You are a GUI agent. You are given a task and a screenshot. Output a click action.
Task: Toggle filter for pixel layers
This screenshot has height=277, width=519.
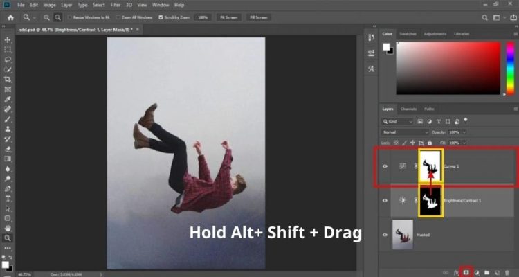[x=420, y=122]
